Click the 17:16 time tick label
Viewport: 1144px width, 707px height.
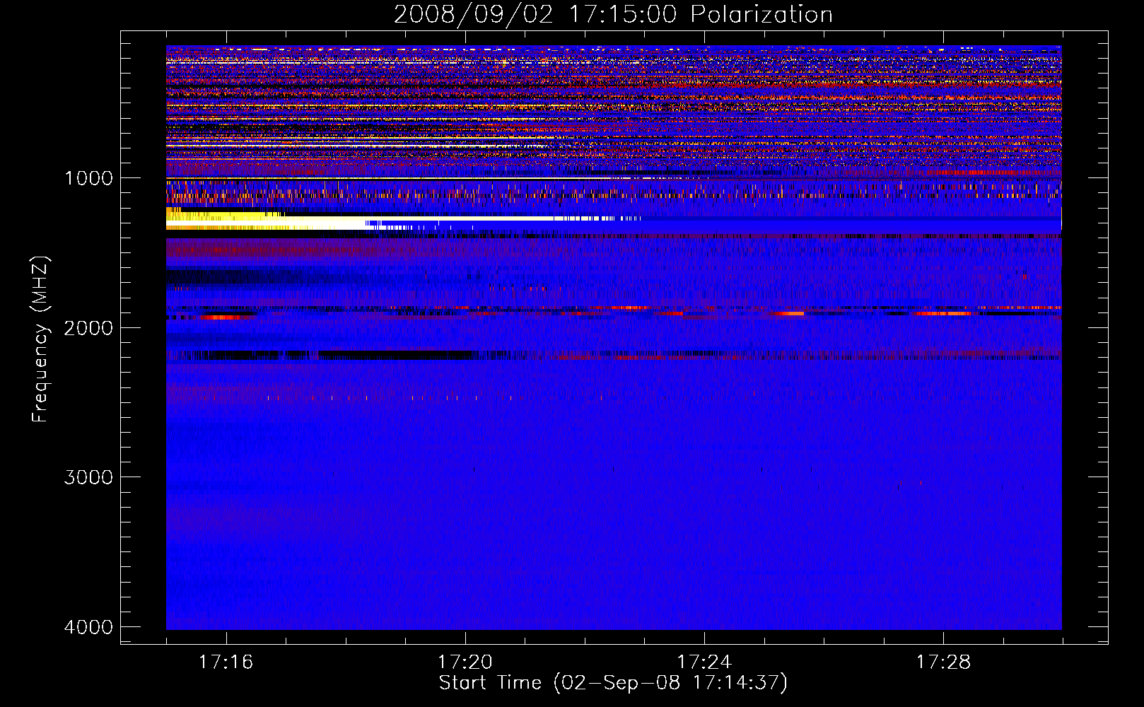coord(226,662)
